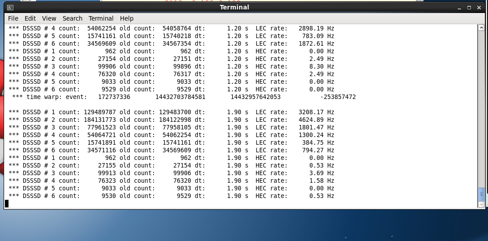
Task: Click the time warp event number 172737336
Action: click(114, 97)
